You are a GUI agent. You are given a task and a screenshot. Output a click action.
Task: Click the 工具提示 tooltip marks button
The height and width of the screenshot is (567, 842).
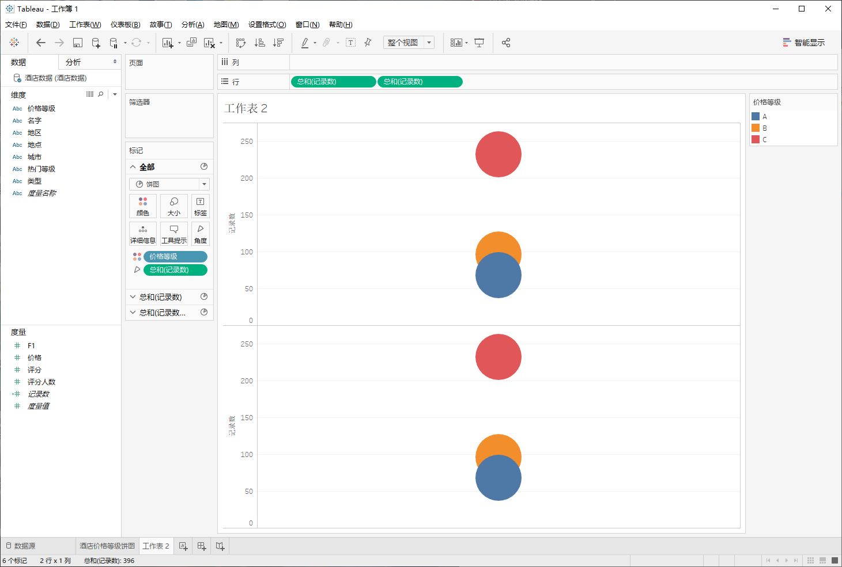pos(174,234)
